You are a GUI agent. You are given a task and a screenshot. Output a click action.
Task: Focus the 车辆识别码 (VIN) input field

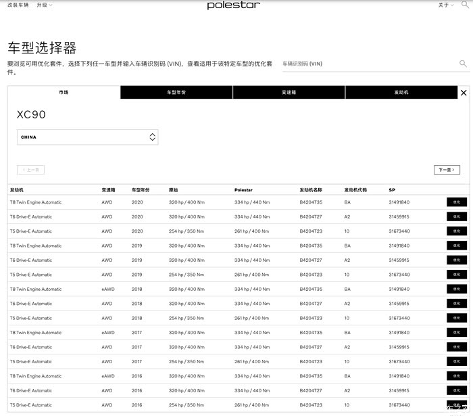pyautogui.click(x=370, y=64)
